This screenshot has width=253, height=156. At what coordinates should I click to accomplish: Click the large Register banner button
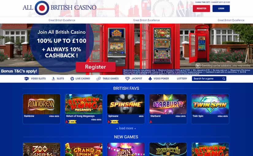95,67
